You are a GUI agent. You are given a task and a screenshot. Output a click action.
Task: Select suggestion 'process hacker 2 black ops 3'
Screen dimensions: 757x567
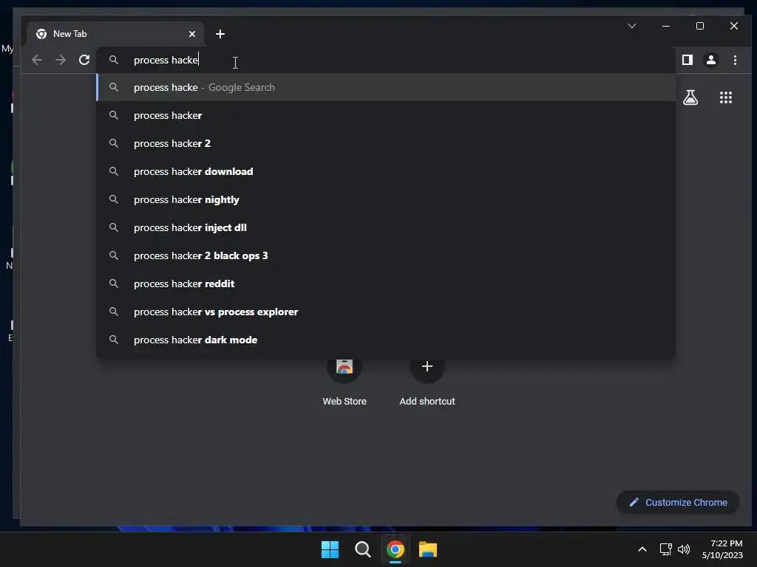coord(386,255)
